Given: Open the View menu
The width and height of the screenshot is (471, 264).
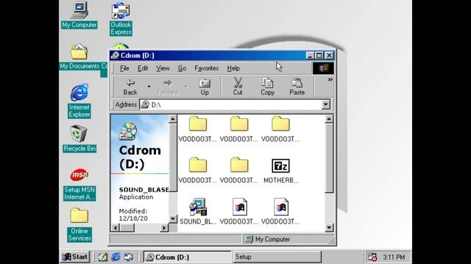Looking at the screenshot, I should (x=163, y=68).
